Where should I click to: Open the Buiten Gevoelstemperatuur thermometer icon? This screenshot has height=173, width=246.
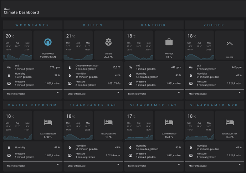pyautogui.click(x=70, y=67)
